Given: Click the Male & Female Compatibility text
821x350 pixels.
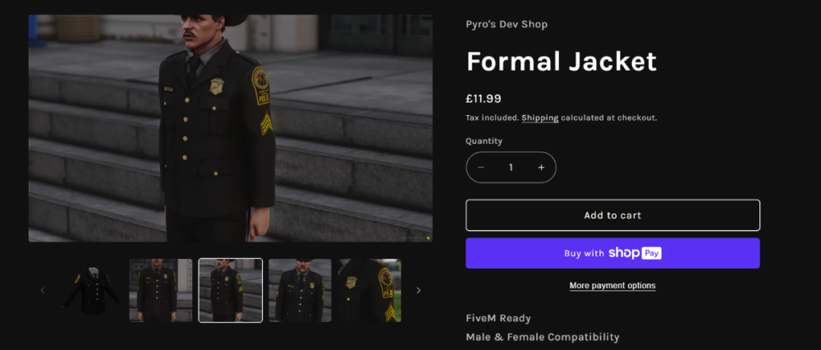Looking at the screenshot, I should point(542,337).
